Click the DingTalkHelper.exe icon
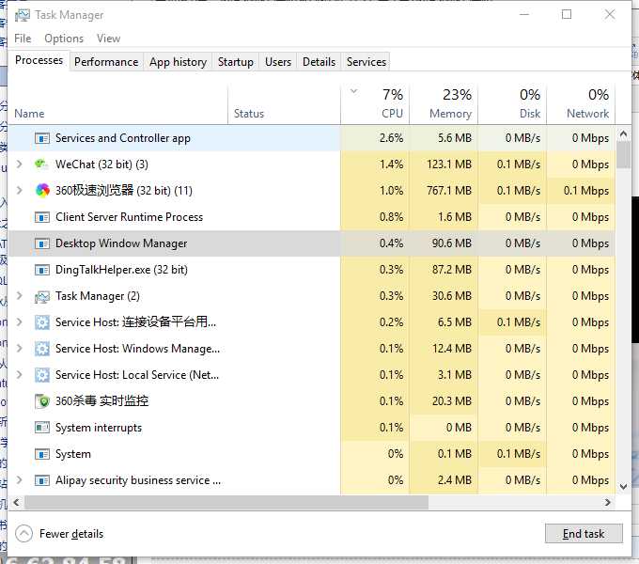Viewport: 639px width, 564px height. pos(42,270)
